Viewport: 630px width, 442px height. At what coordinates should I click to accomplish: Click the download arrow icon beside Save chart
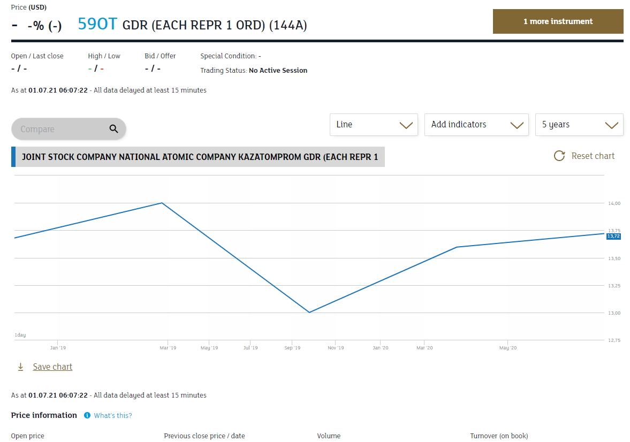click(x=20, y=367)
